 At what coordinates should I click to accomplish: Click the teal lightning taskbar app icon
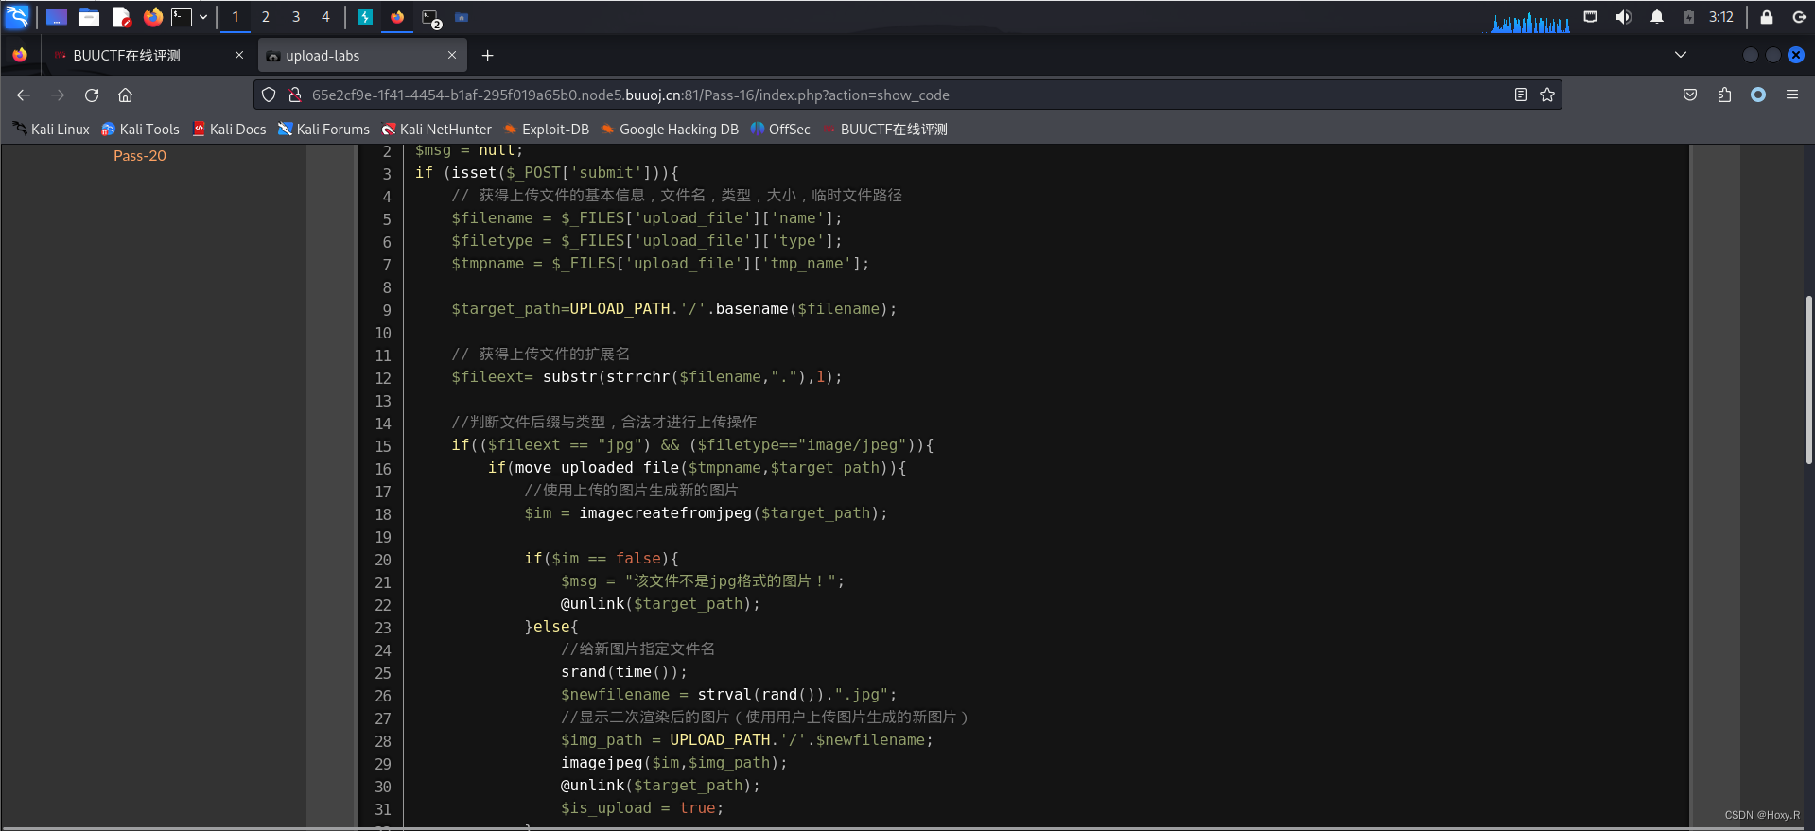coord(365,17)
